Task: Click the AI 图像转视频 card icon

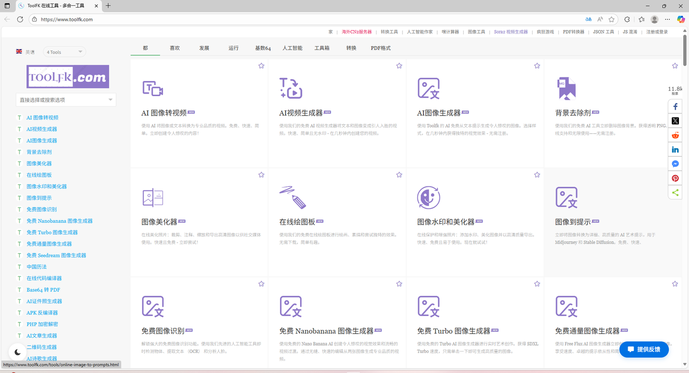Action: click(153, 88)
